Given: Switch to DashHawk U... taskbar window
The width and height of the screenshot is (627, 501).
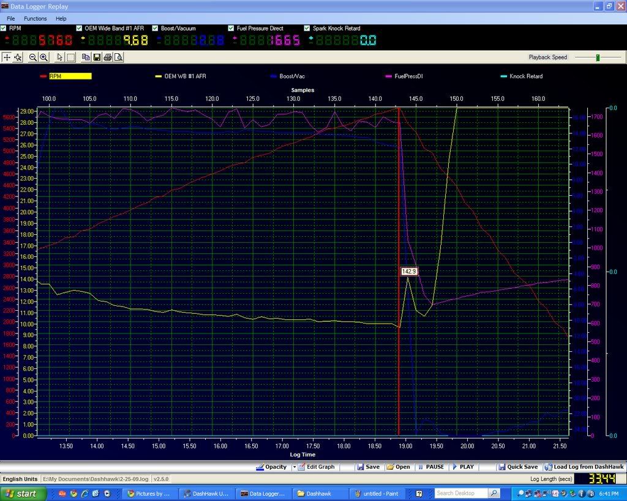Looking at the screenshot, I should click(x=206, y=494).
